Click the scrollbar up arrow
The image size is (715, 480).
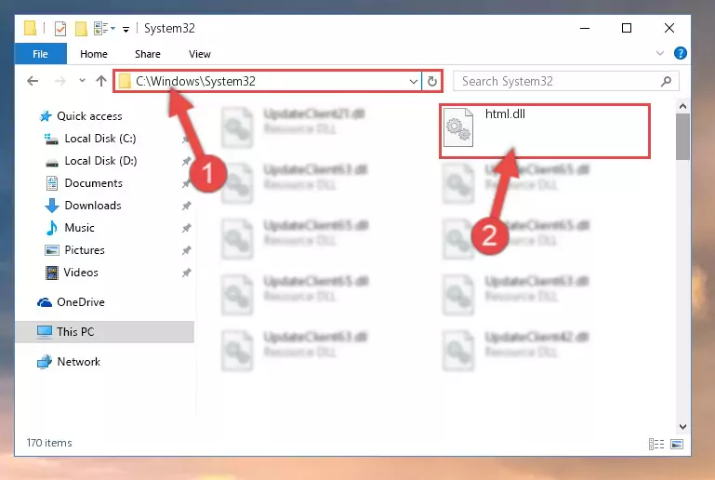682,107
